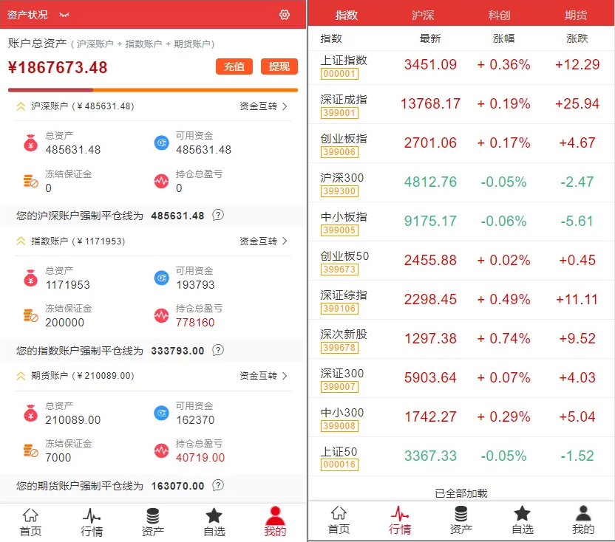This screenshot has height=542, width=615.
Task: Tap the question mark beside 指数账户强制平仓线
Action: point(218,351)
